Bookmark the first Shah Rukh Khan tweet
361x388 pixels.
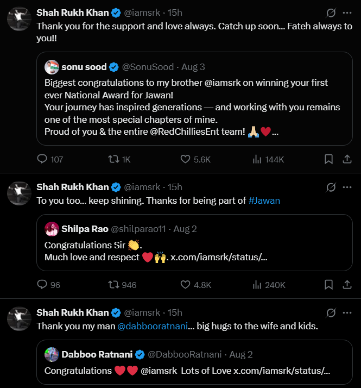[x=328, y=159]
